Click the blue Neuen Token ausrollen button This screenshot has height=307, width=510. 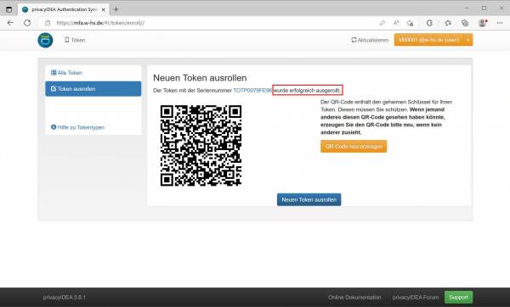[x=309, y=199]
